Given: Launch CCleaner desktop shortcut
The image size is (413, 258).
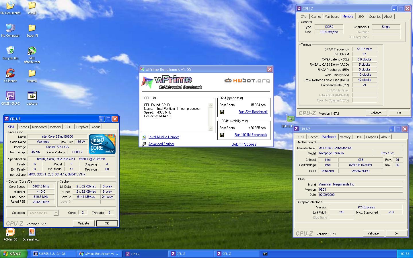Looking at the screenshot, I should click(x=10, y=76).
